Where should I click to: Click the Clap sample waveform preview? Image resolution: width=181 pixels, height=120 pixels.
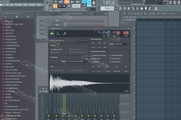click(89, 83)
